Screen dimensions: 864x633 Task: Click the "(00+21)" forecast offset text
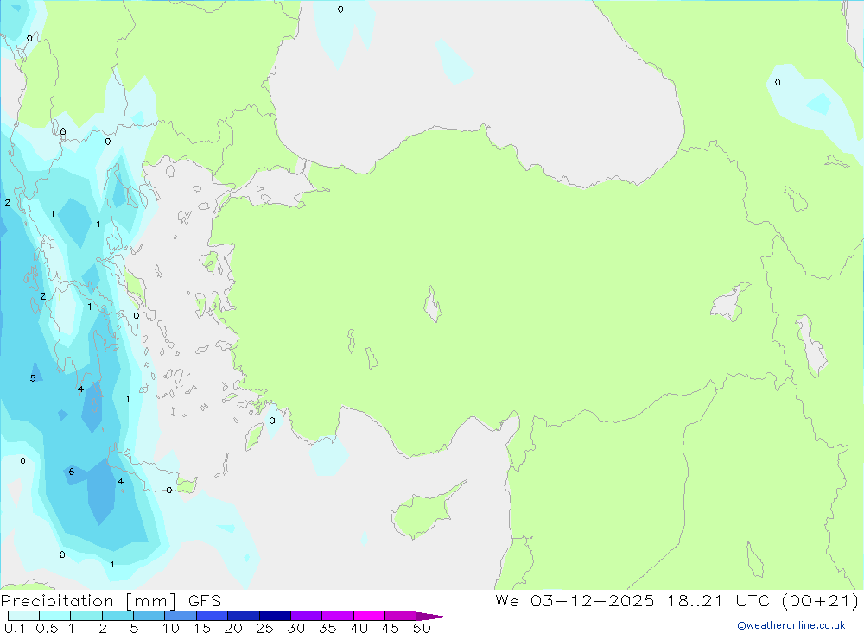pos(820,600)
